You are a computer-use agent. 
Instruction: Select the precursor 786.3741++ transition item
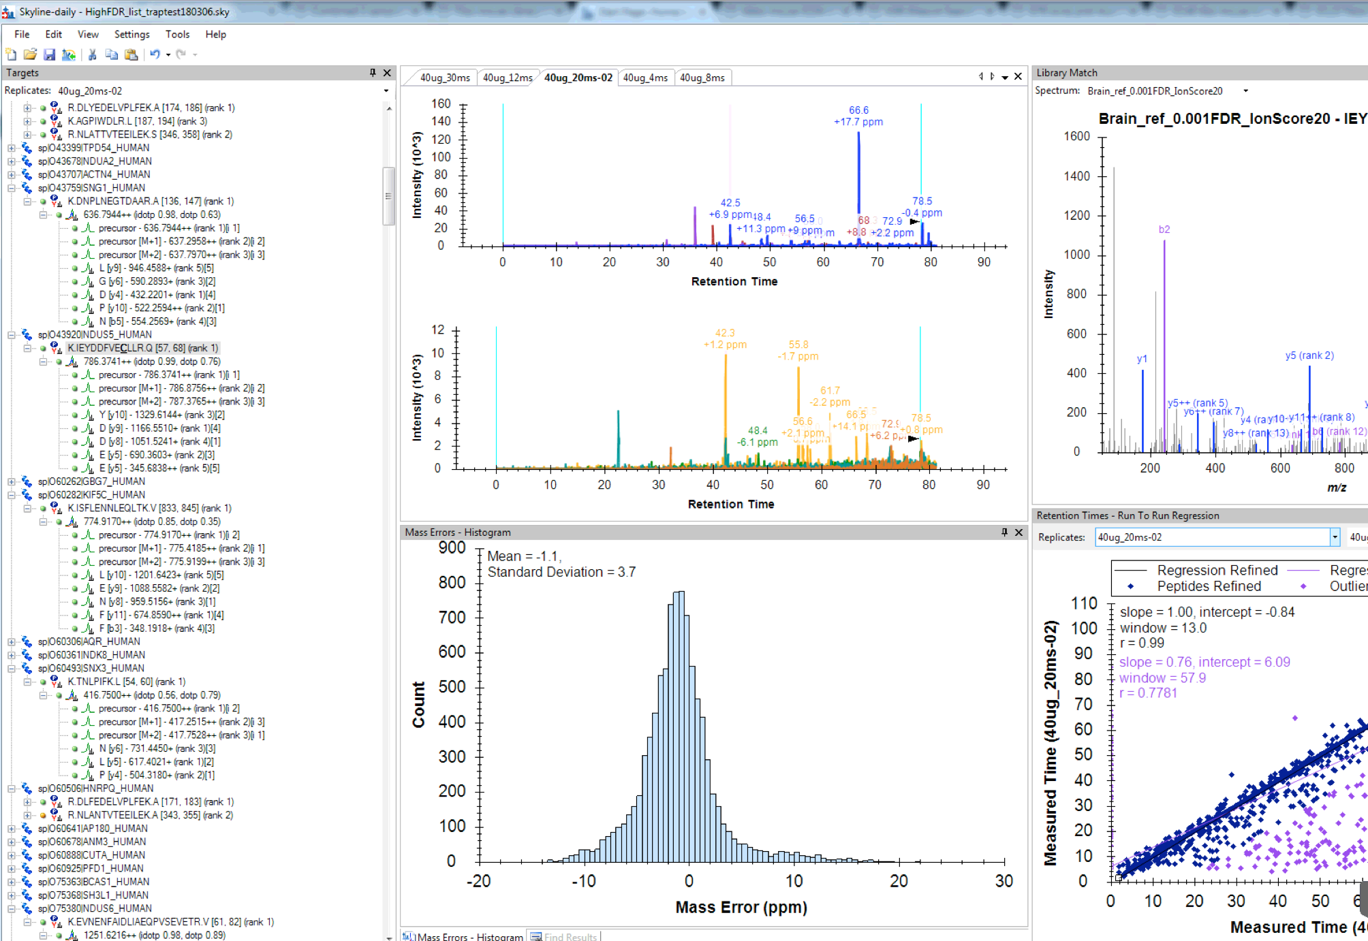168,375
